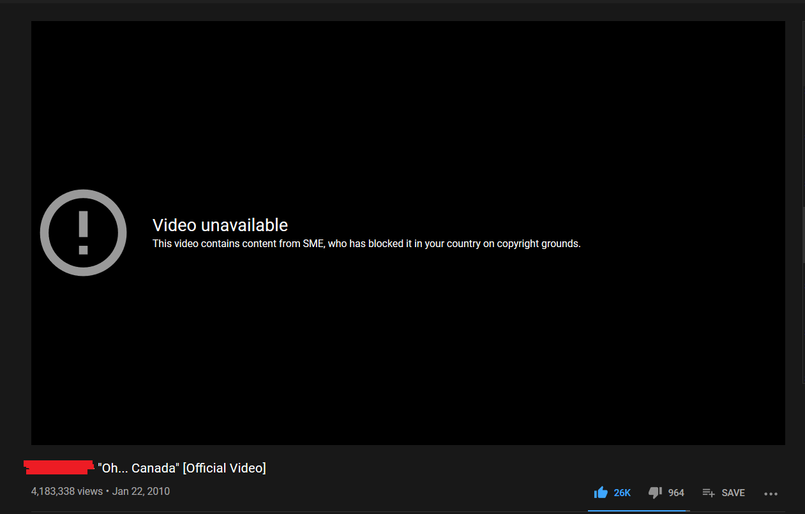Viewport: 805px width, 514px height.
Task: Click the add-to-playlist icon next to SAVE
Action: [x=708, y=492]
